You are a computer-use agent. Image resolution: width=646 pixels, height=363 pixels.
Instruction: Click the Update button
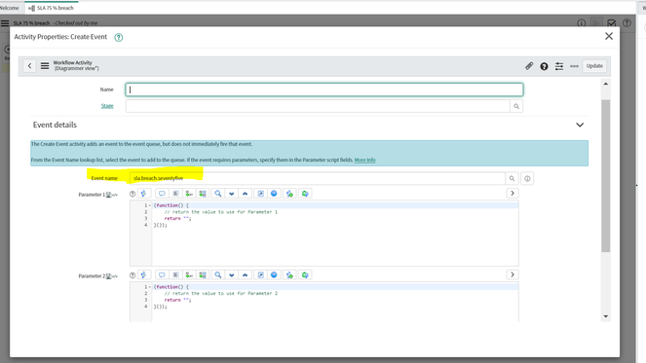click(x=594, y=66)
